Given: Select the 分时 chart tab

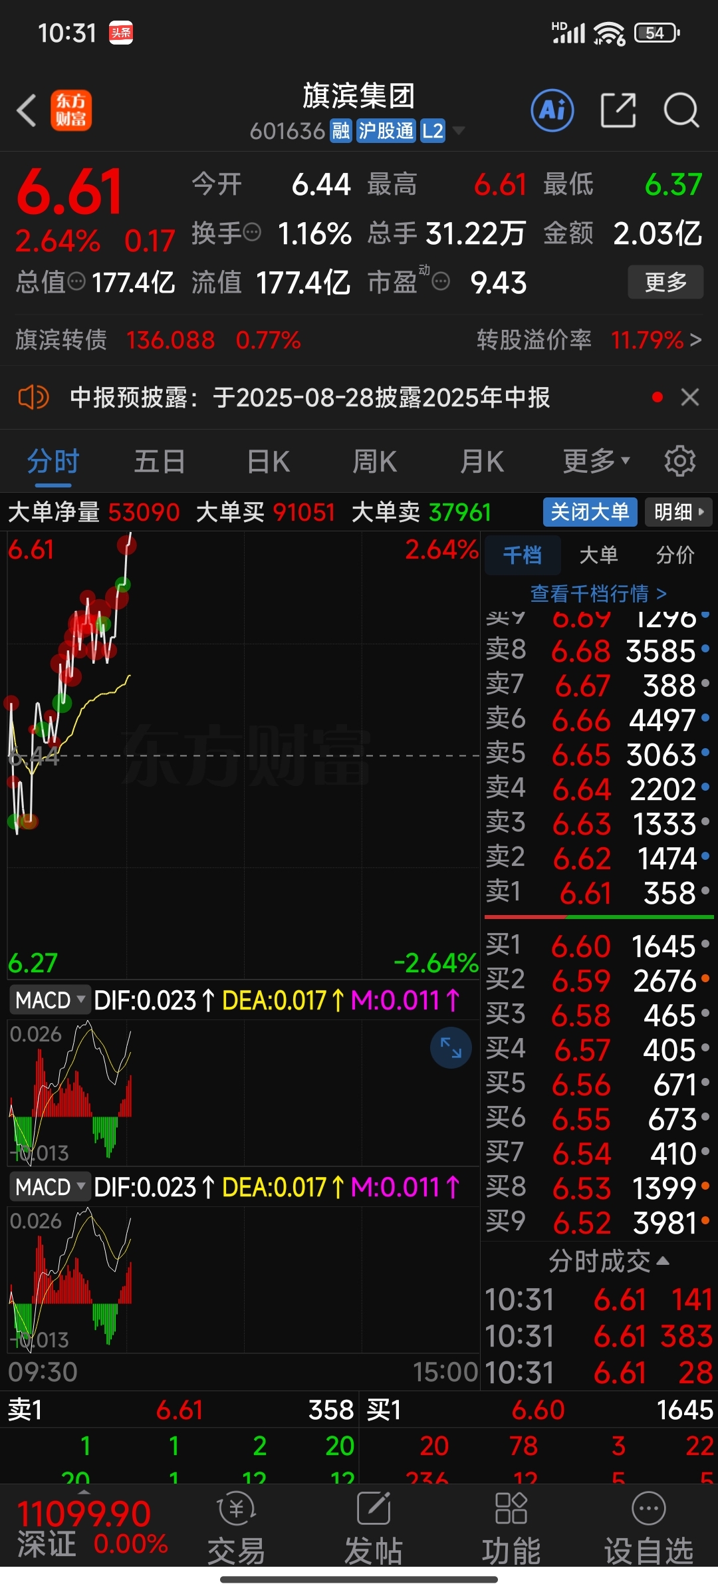Looking at the screenshot, I should click(53, 461).
